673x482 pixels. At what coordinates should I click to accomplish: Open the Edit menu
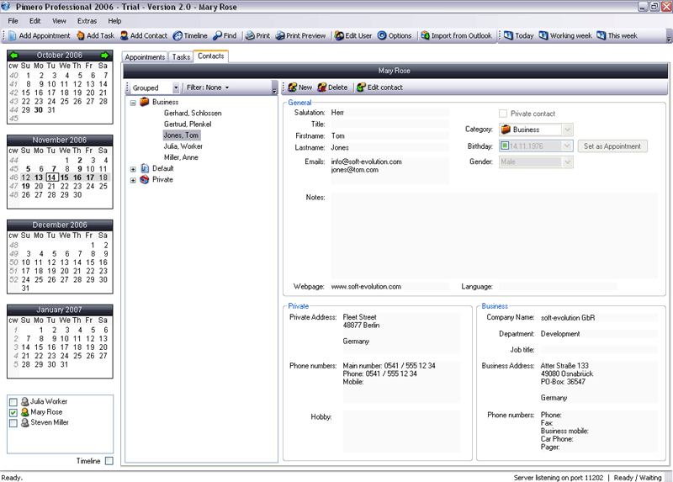point(34,21)
